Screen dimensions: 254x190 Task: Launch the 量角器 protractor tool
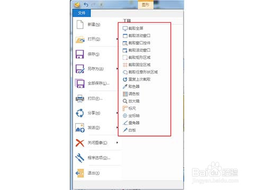coord(131,123)
